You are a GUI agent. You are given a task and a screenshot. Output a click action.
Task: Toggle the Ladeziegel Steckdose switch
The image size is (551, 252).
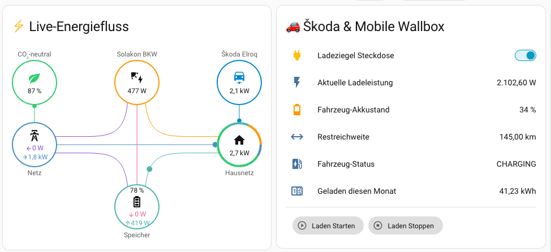[526, 55]
